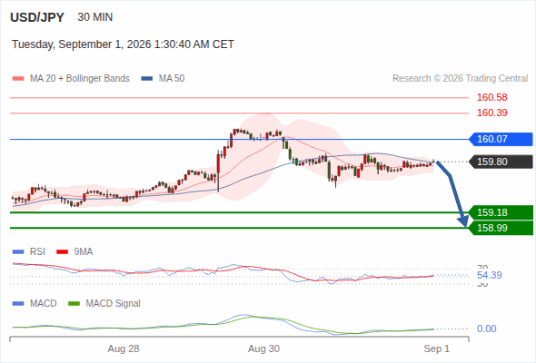The height and width of the screenshot is (363, 536).
Task: Click the MA 20 + Bollinger Bands legend label
Action: coord(80,79)
